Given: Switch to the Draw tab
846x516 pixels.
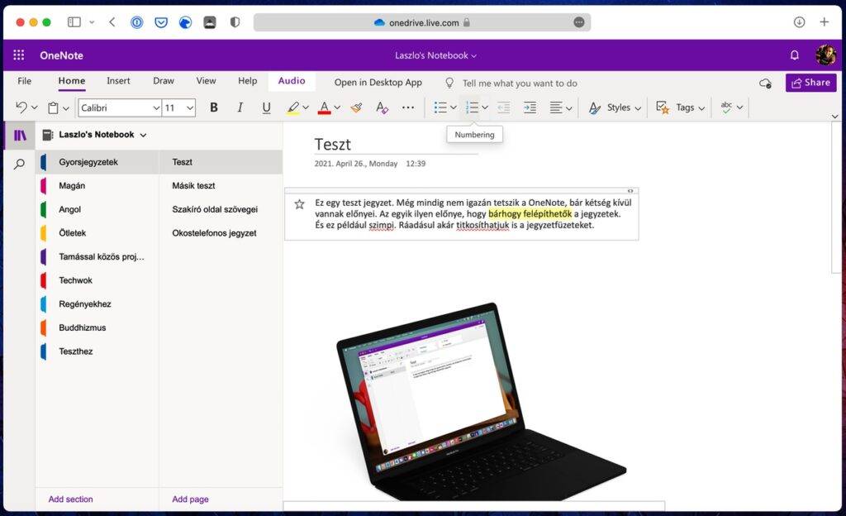Looking at the screenshot, I should click(164, 81).
